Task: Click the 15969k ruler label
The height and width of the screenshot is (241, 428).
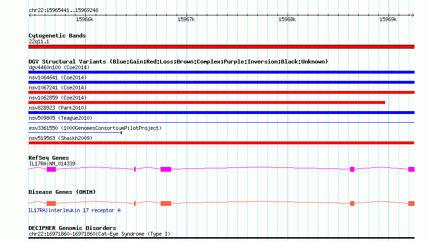Action: click(x=388, y=19)
